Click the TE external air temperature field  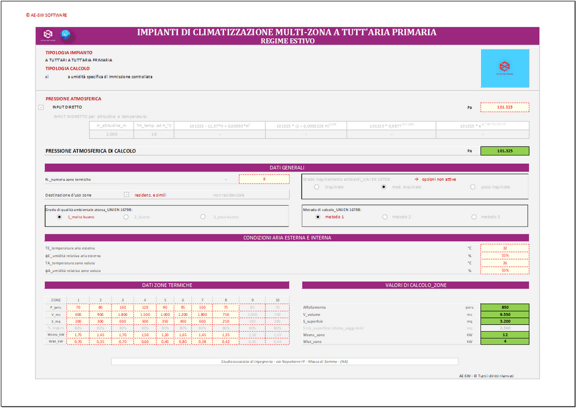pyautogui.click(x=505, y=248)
